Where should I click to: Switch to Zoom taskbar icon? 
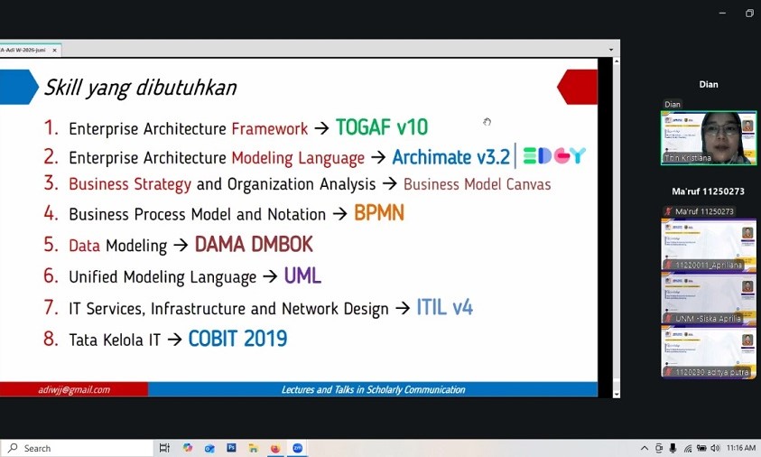pos(298,448)
